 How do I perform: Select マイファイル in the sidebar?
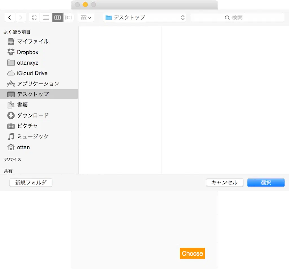point(32,42)
